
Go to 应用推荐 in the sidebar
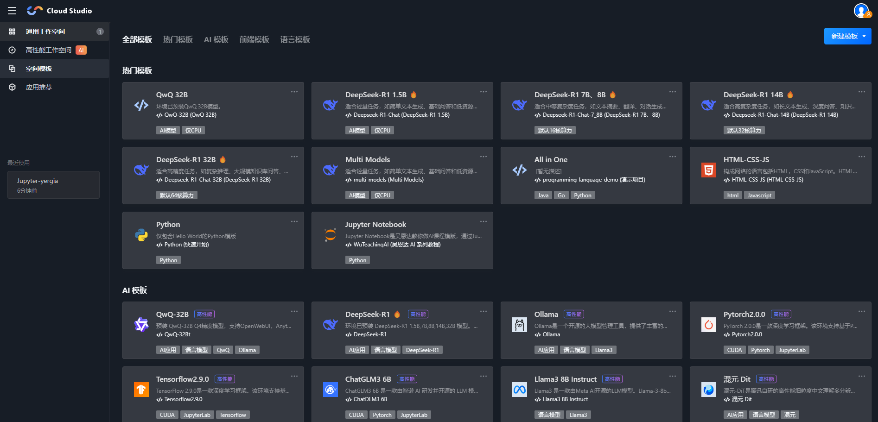54,87
